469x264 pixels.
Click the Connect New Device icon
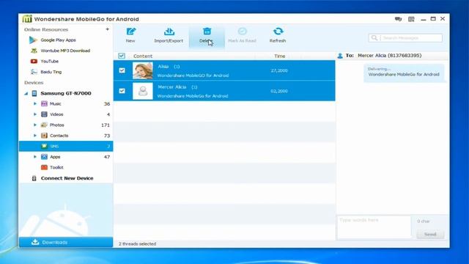click(x=34, y=178)
